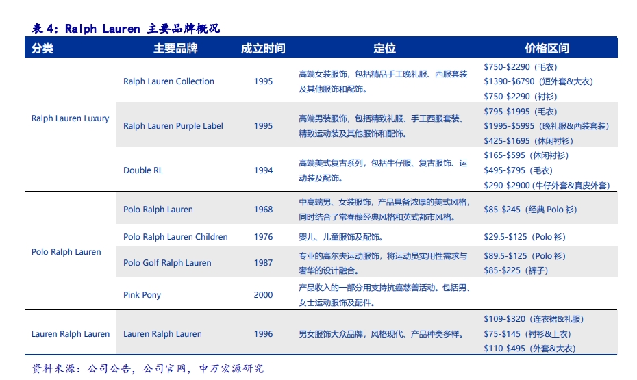Click the founding year 1976
The height and width of the screenshot is (380, 637).
tap(263, 237)
